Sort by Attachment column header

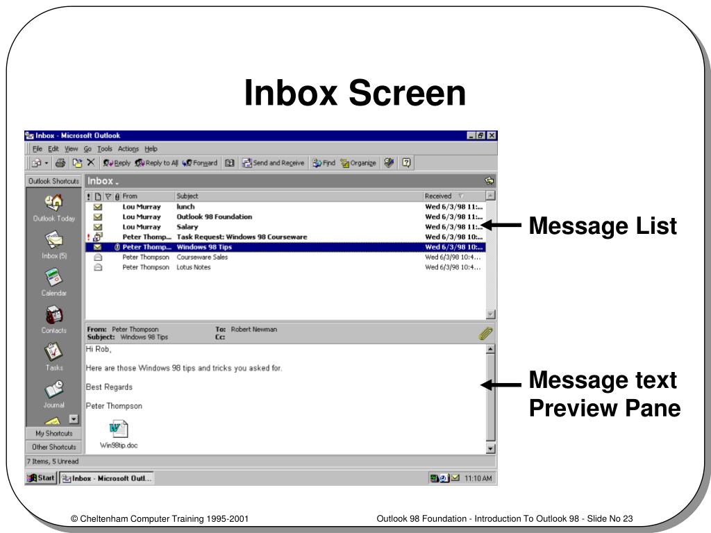pyautogui.click(x=117, y=196)
